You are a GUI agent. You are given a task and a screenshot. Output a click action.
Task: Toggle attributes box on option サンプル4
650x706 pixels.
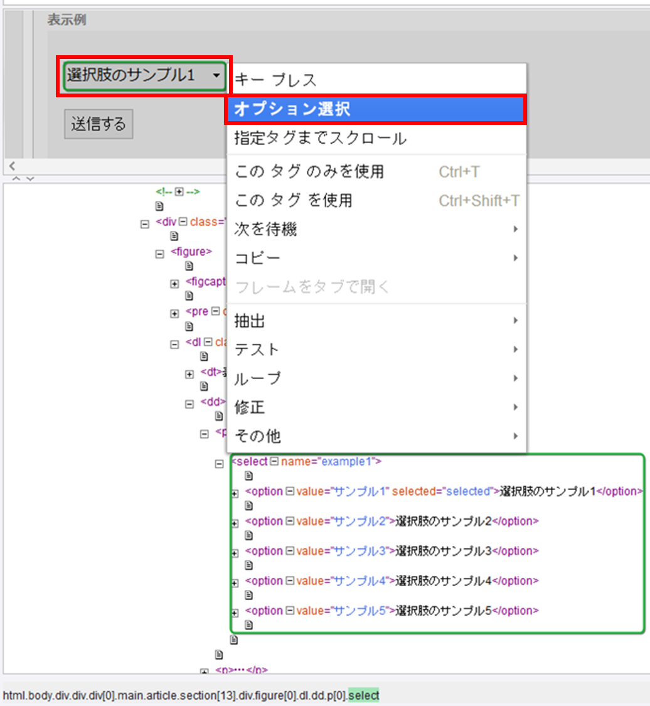(x=290, y=581)
